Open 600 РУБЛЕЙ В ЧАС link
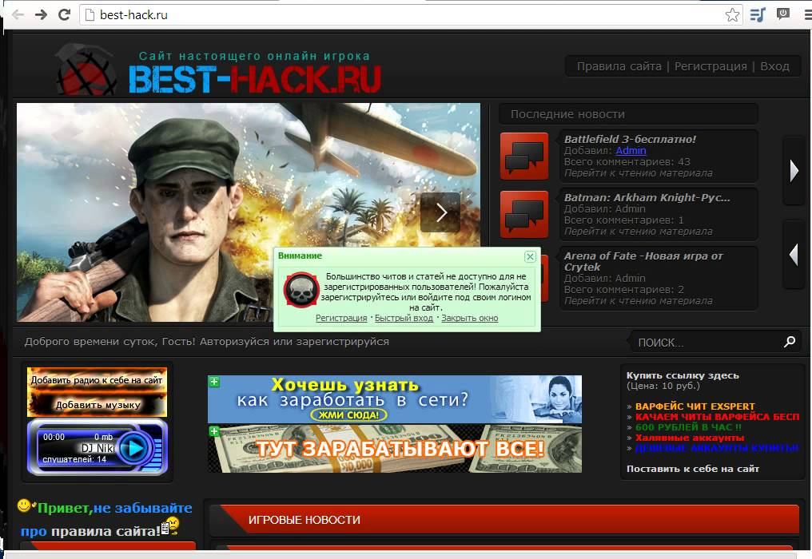This screenshot has width=812, height=559. point(688,427)
